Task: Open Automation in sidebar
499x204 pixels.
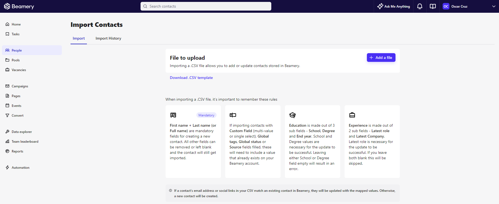Action: 32,167
